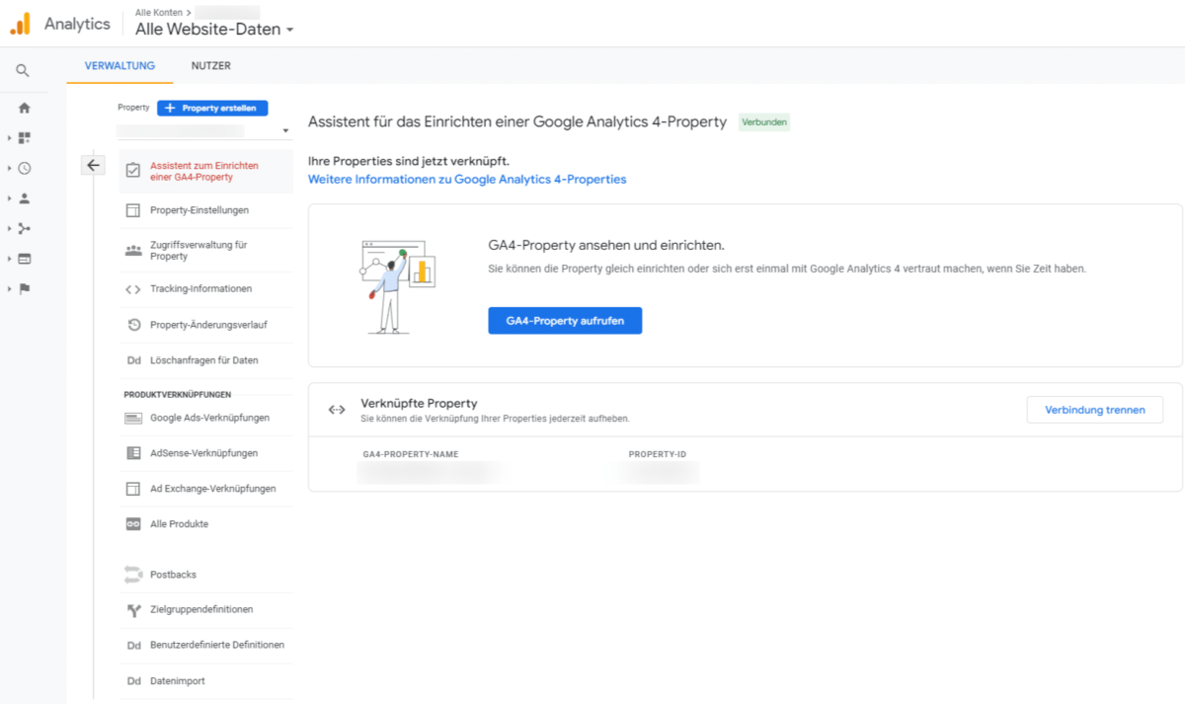Click the Zielgruppendefinitionen fork icon
The width and height of the screenshot is (1185, 704).
tap(133, 610)
